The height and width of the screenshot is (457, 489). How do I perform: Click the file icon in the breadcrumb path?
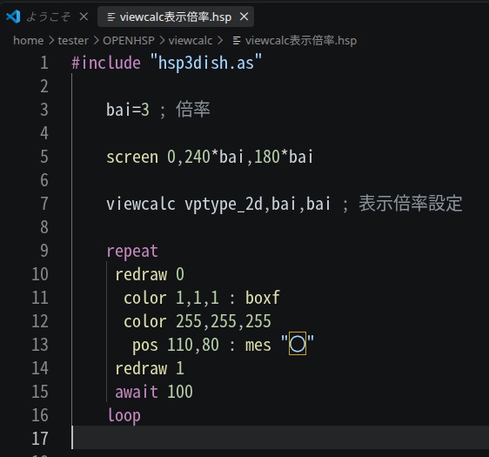point(237,41)
